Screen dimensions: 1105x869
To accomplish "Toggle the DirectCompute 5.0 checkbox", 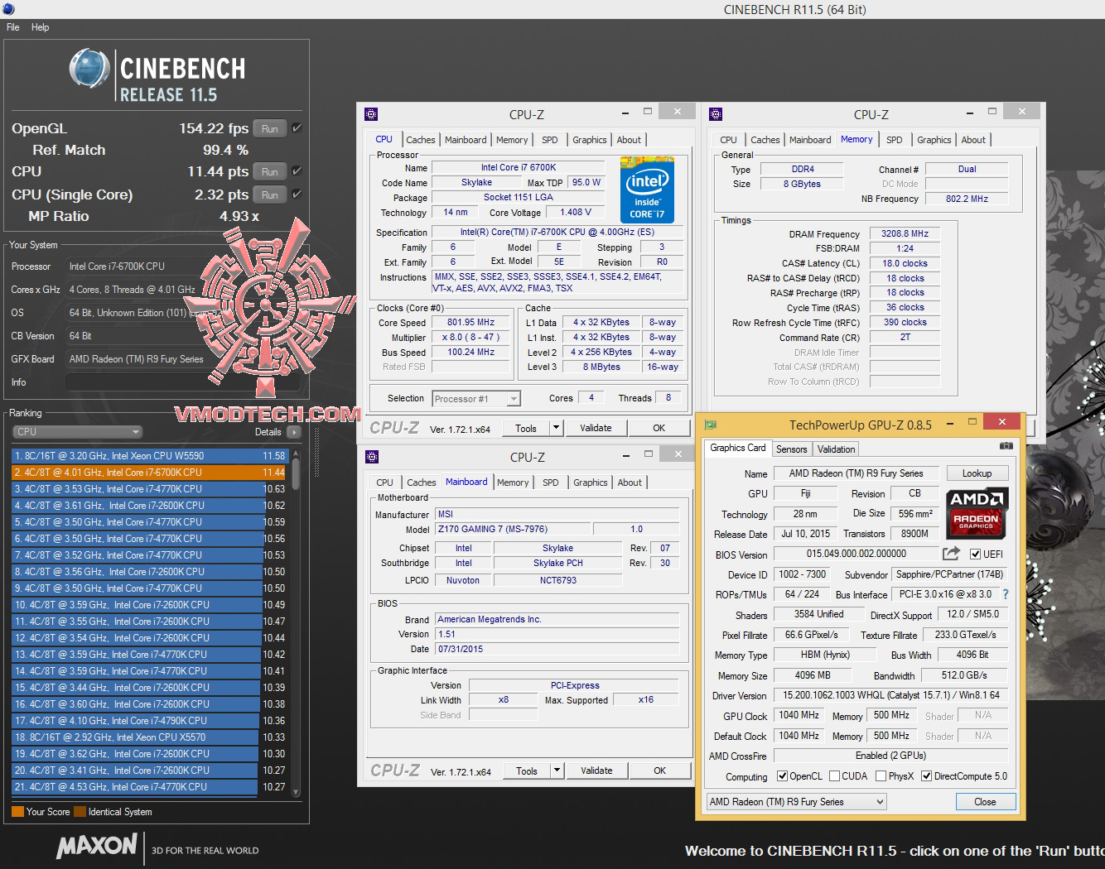I will click(926, 776).
